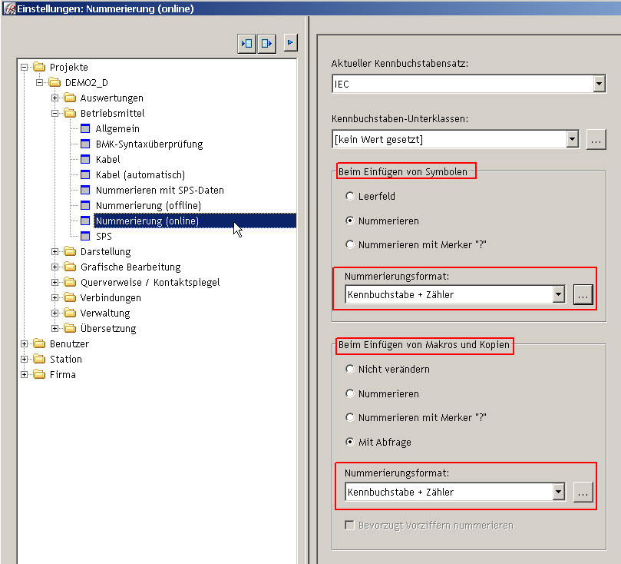
Task: Click the Verwaltung folder icon
Action: tap(70, 313)
